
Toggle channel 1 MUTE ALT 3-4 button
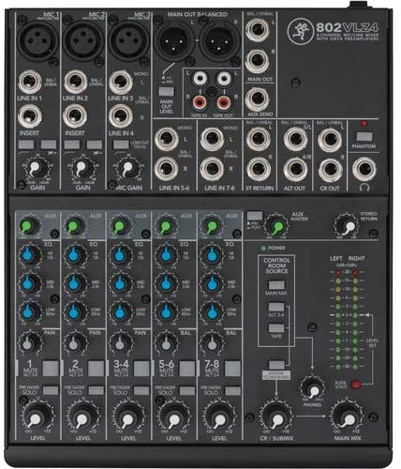click(x=51, y=369)
